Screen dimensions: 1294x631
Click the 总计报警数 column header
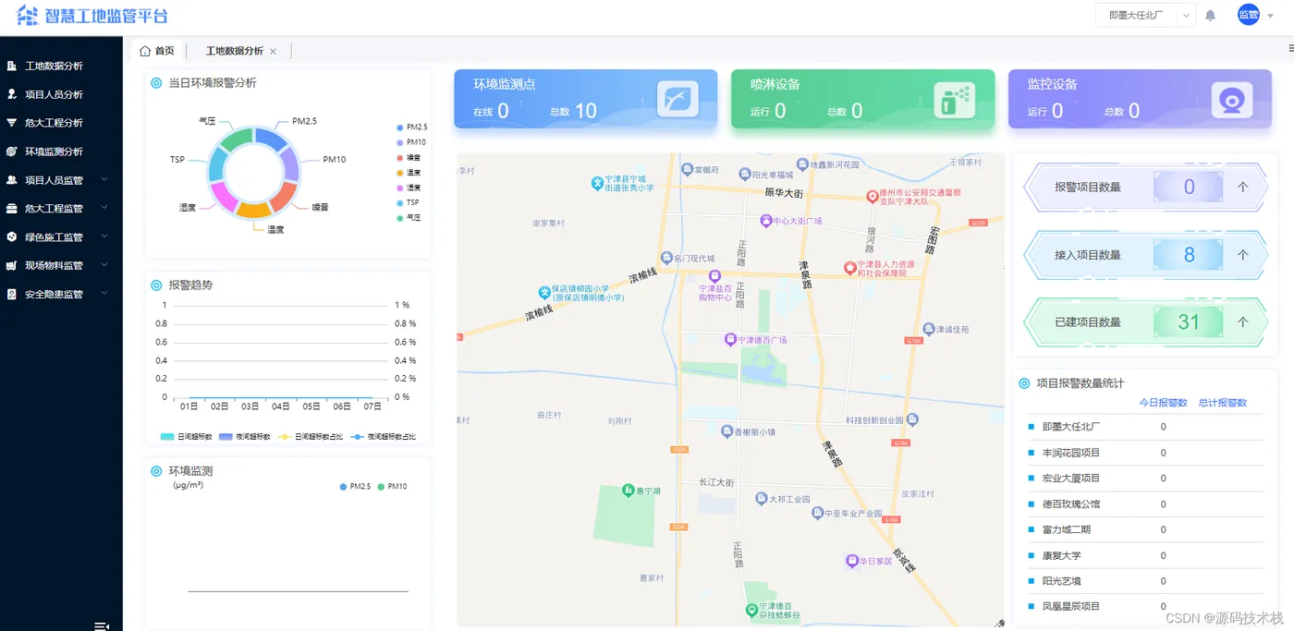pyautogui.click(x=1222, y=403)
